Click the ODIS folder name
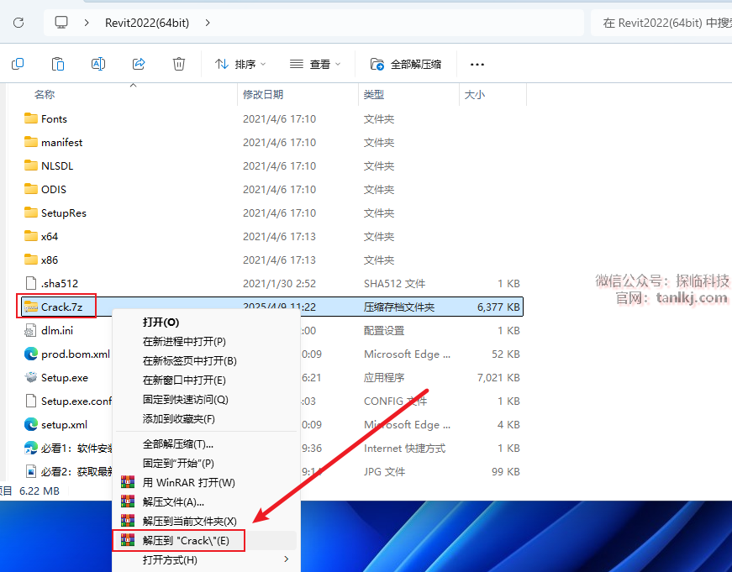732x572 pixels. click(54, 190)
